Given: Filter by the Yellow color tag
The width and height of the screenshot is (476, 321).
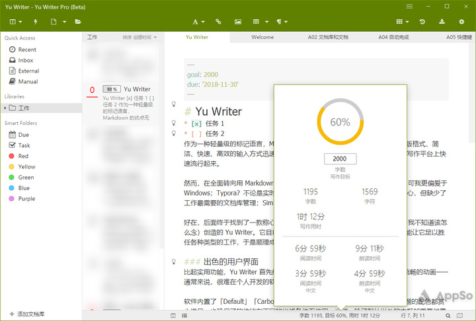Looking at the screenshot, I should pos(22,166).
